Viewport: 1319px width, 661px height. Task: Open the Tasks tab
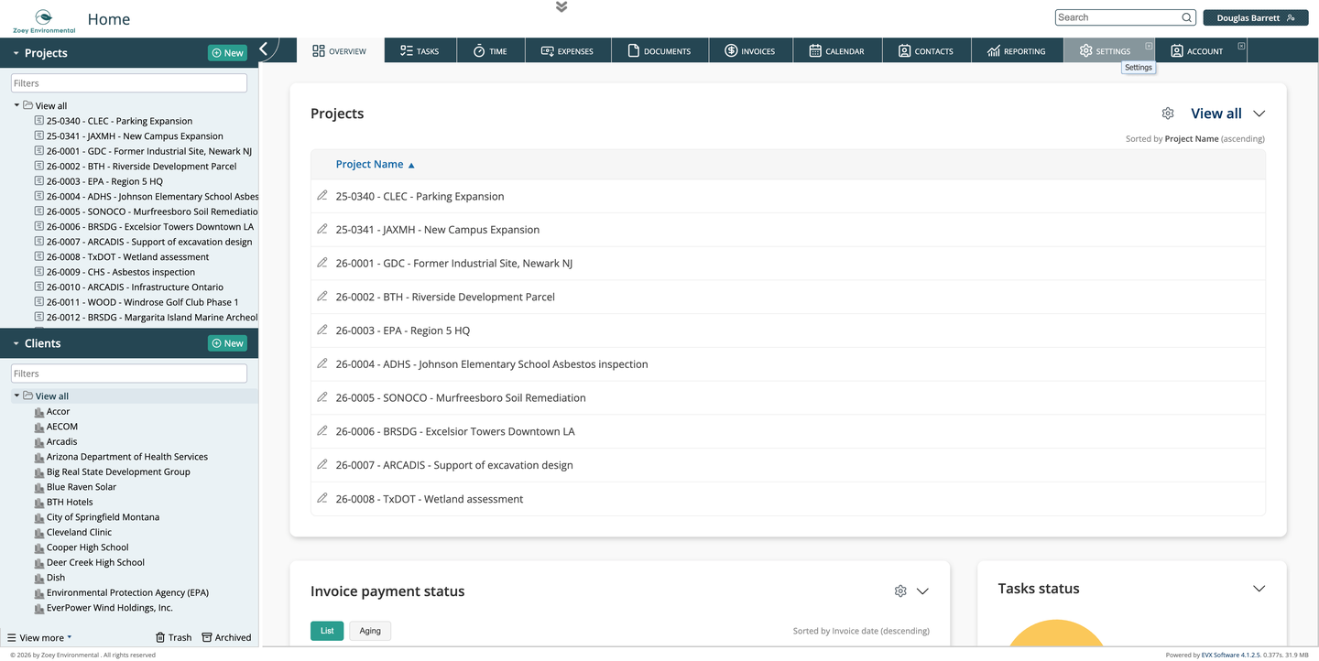tap(420, 51)
